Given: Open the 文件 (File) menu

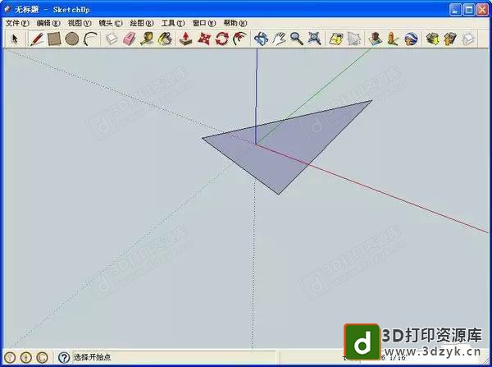Looking at the screenshot, I should 16,23.
